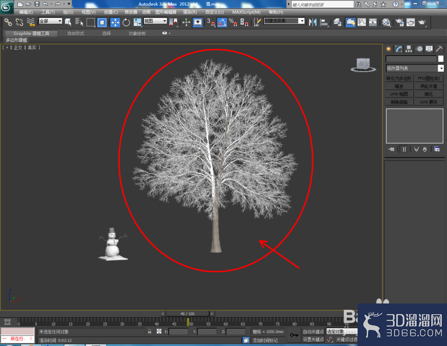
Task: Click the time slider showing 49 / 100
Action: (x=187, y=314)
